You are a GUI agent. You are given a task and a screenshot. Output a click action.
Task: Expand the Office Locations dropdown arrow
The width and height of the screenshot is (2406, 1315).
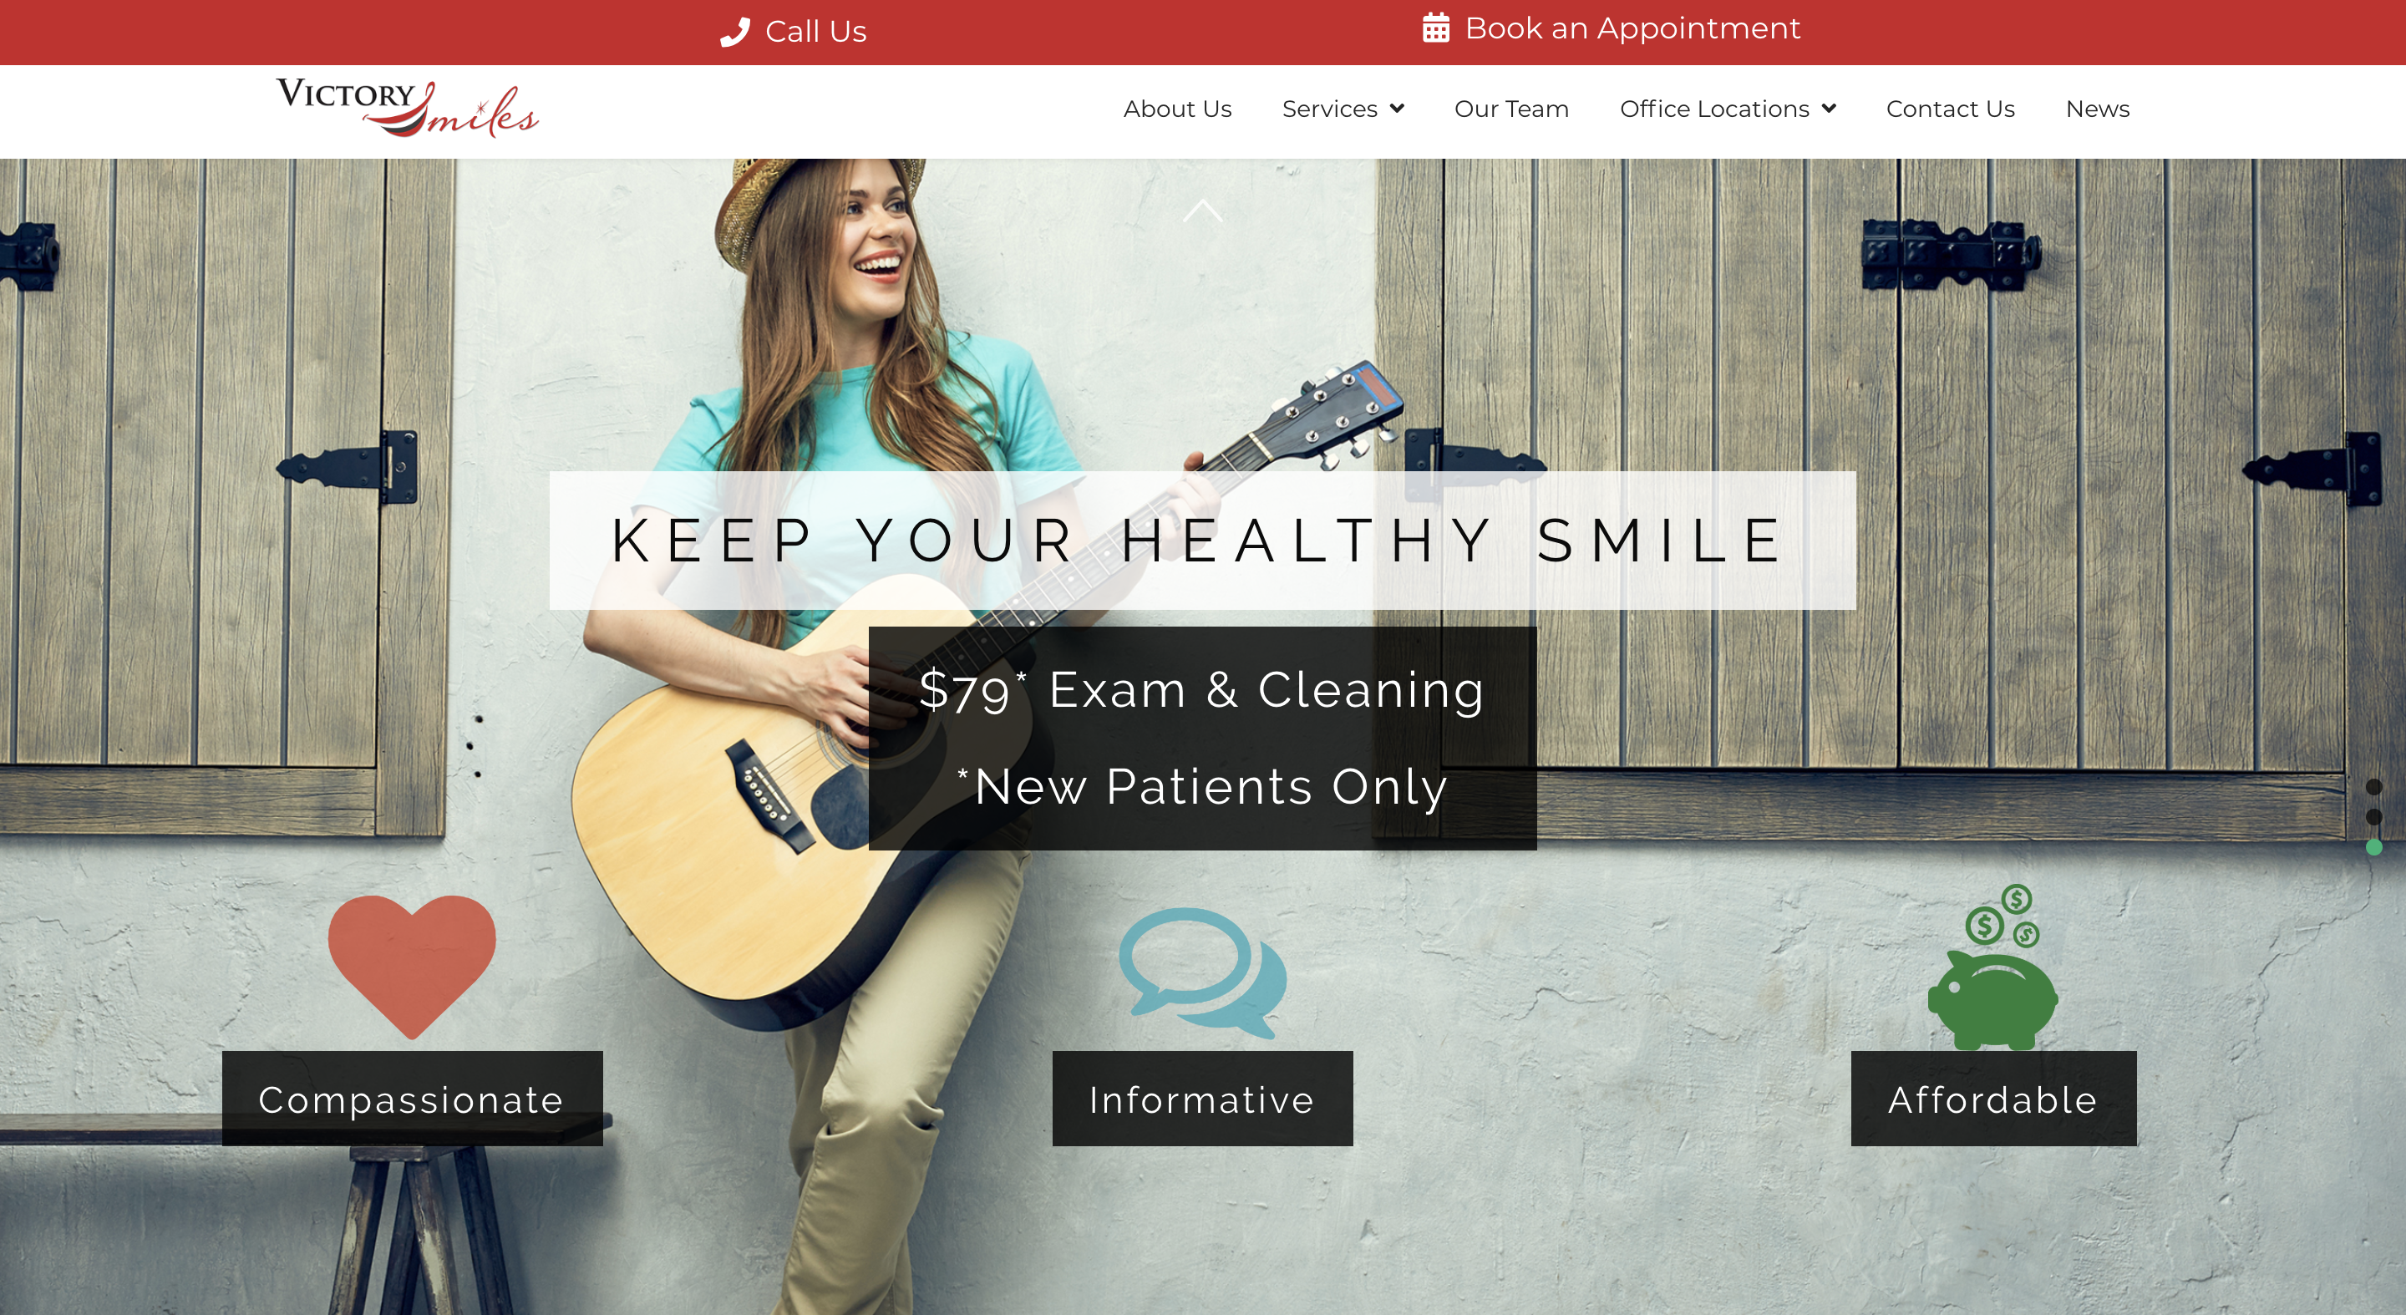[x=1829, y=109]
